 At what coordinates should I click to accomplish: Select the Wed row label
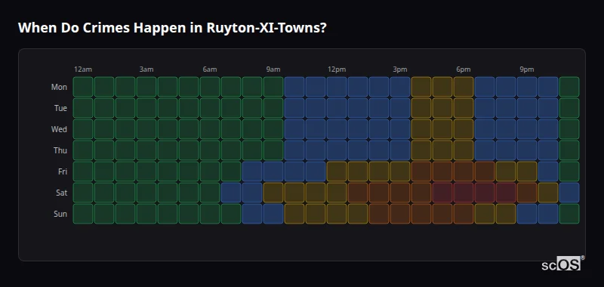click(59, 129)
